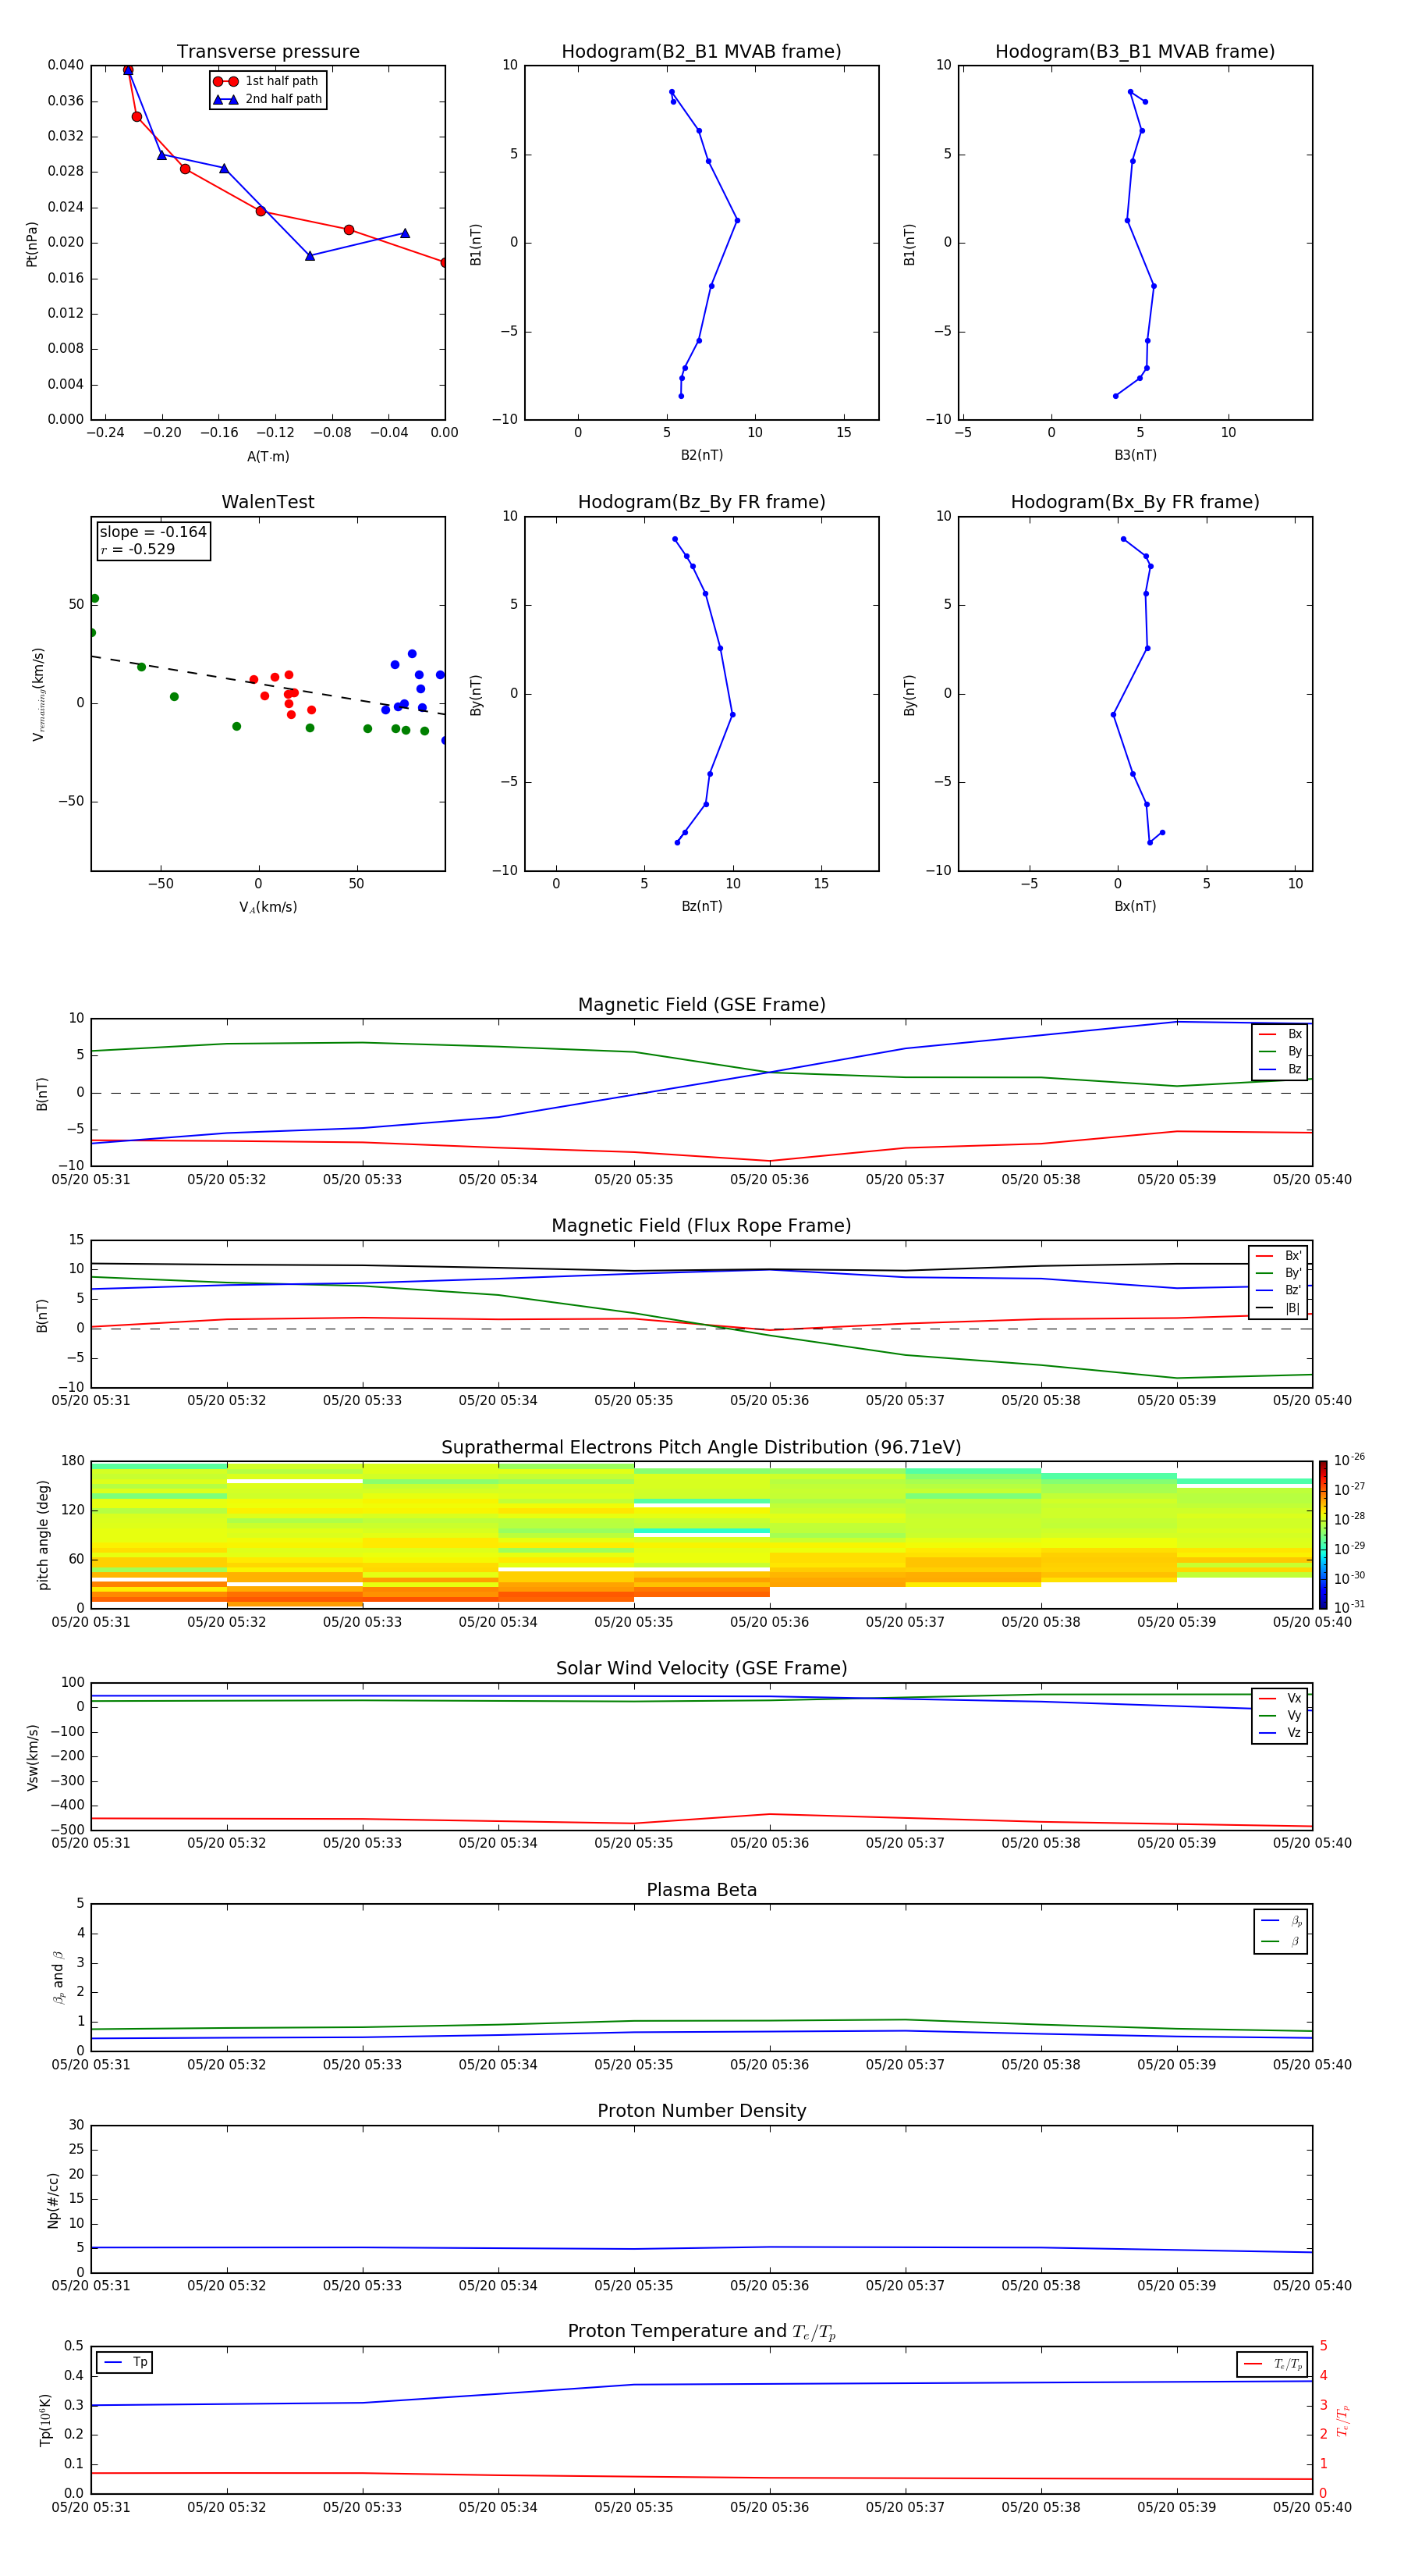Click the 'Transverse pressure' plot title

tap(268, 51)
